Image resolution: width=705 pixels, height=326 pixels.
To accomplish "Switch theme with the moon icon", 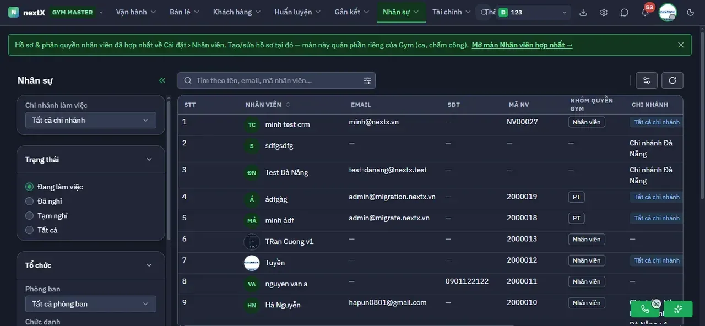I will 691,12.
